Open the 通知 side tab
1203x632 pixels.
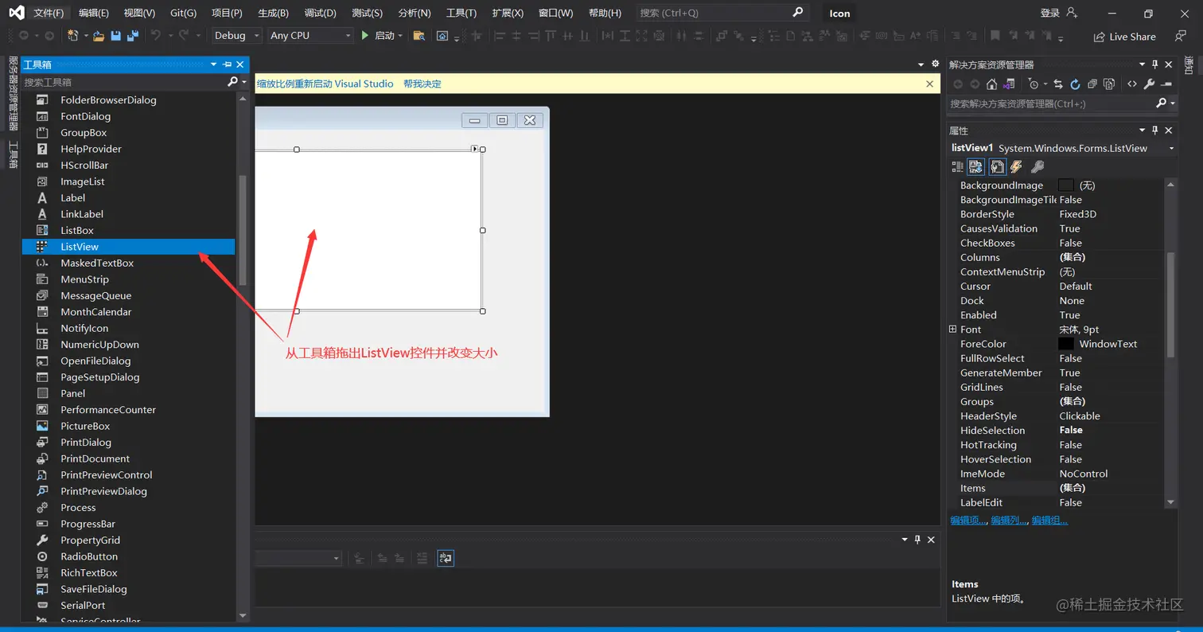tap(1189, 65)
